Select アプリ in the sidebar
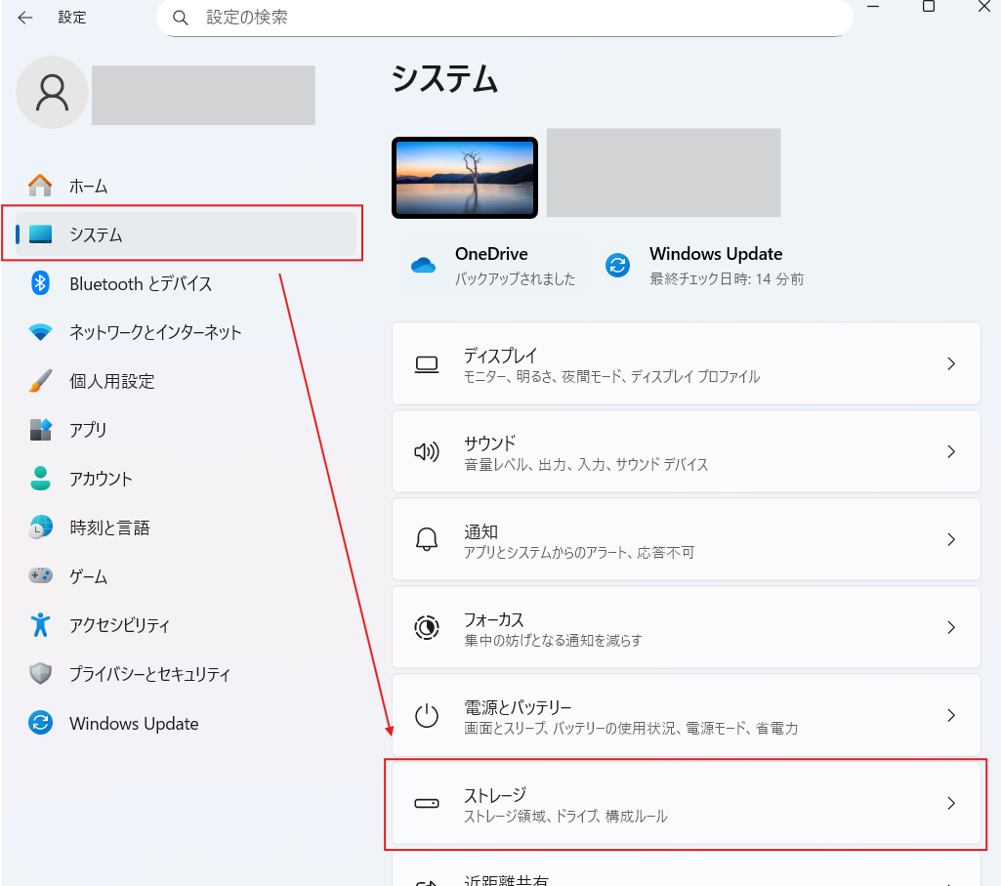1001x886 pixels. tap(88, 430)
